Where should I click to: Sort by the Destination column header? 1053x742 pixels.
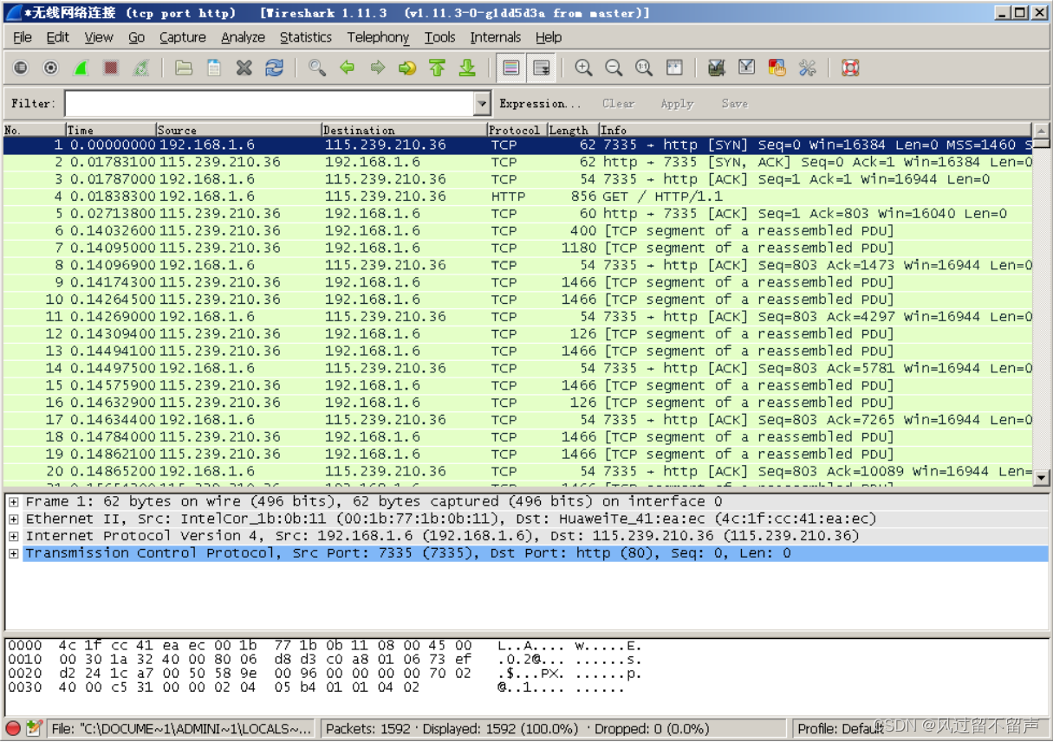(x=404, y=130)
